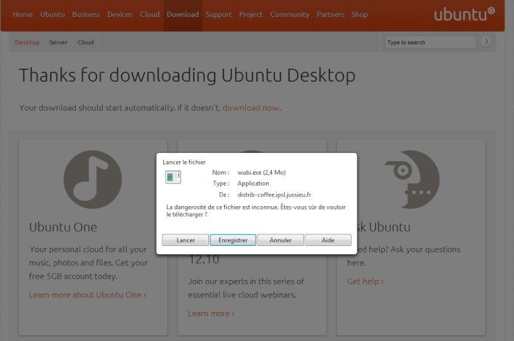Switch to the Server sub-tab
Screen dimensions: 514x341
[58, 42]
